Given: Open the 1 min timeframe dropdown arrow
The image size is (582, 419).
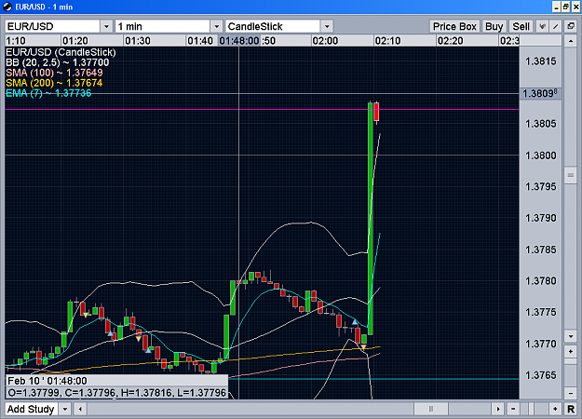Looking at the screenshot, I should [x=216, y=26].
